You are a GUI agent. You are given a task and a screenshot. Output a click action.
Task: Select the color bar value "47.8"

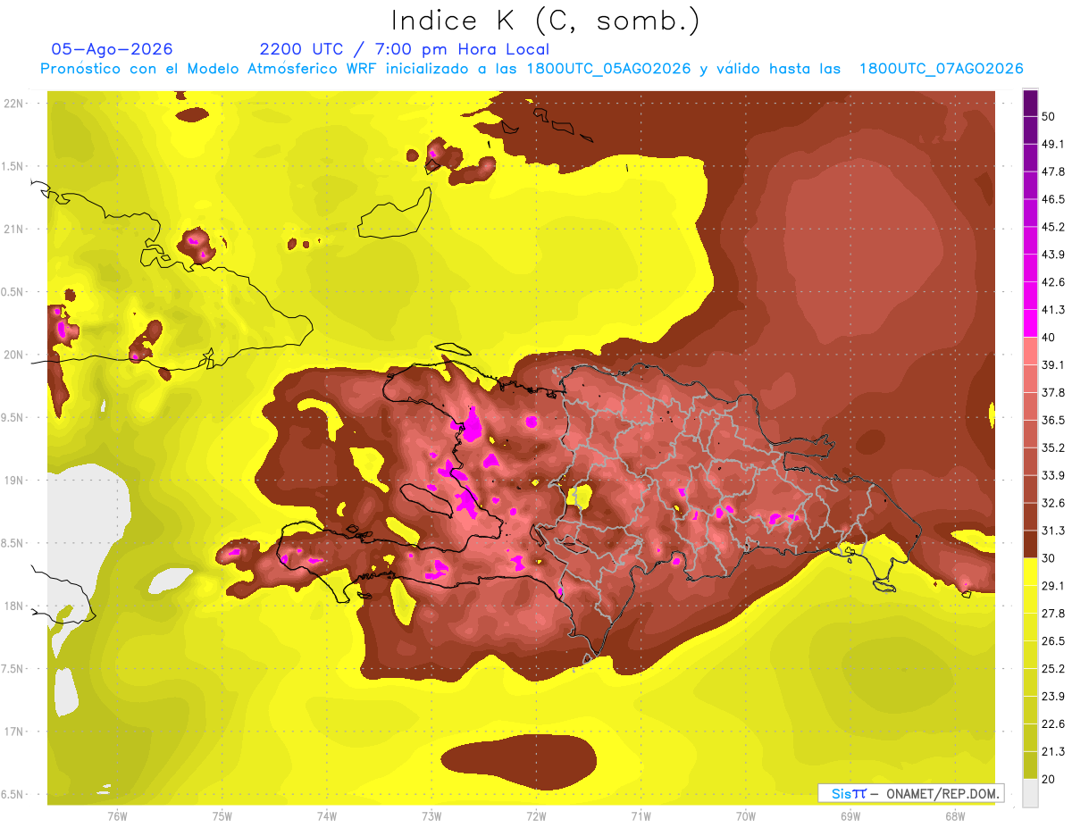point(1053,171)
